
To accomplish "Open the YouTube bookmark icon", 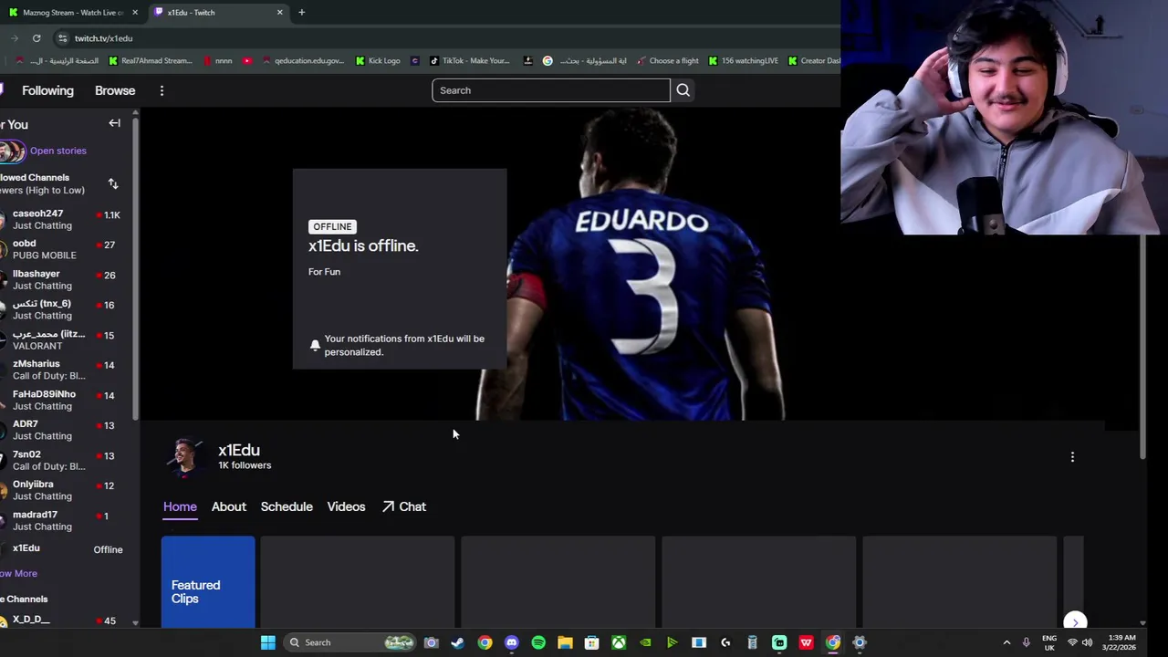I will click(x=247, y=61).
